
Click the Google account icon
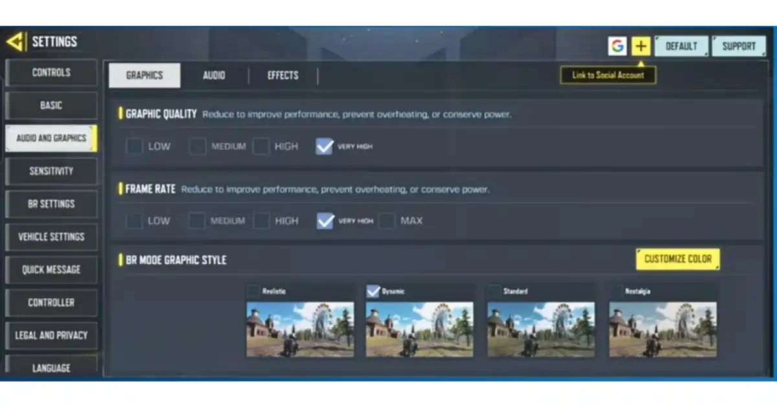pos(618,46)
